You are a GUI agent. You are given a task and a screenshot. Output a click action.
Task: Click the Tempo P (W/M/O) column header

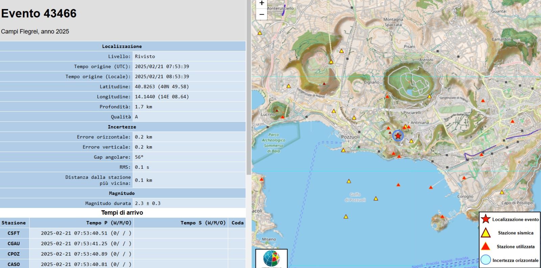point(109,223)
